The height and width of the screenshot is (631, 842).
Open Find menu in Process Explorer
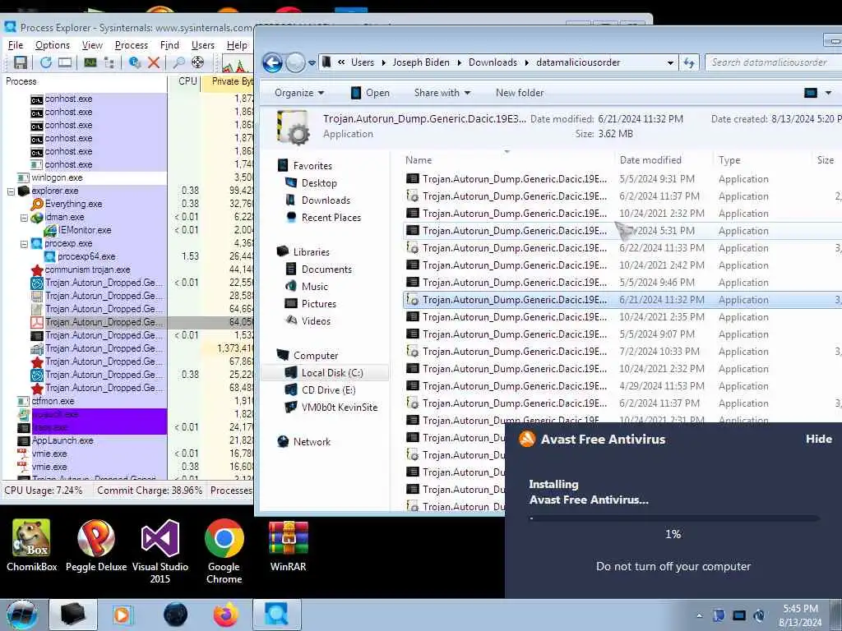(x=169, y=45)
